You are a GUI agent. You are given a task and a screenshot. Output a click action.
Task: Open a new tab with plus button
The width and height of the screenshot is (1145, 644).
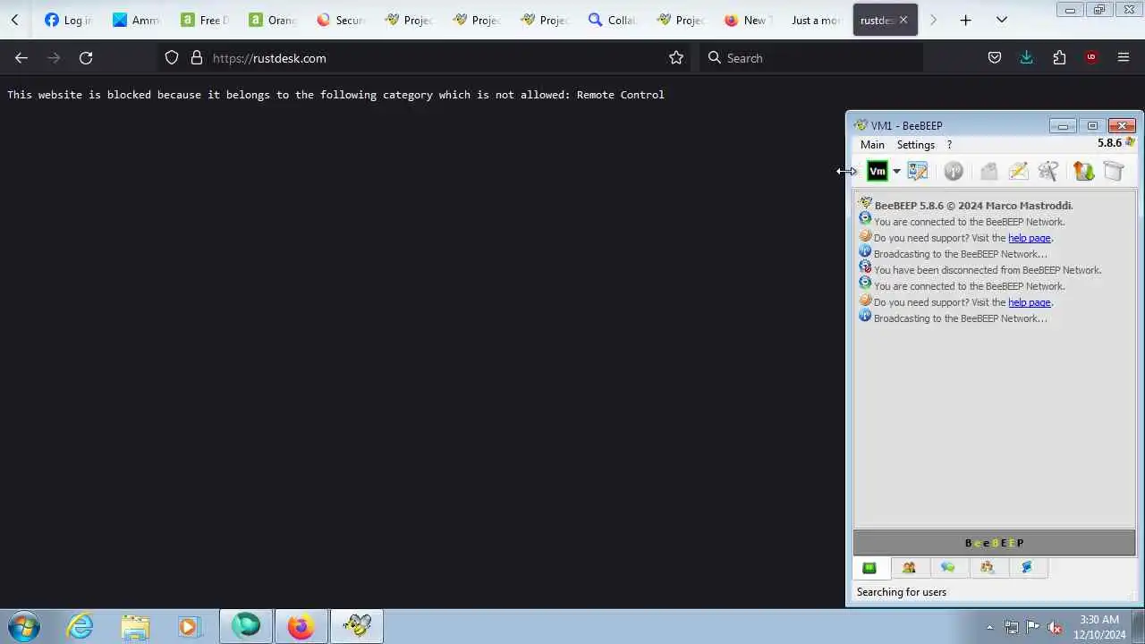click(x=965, y=20)
